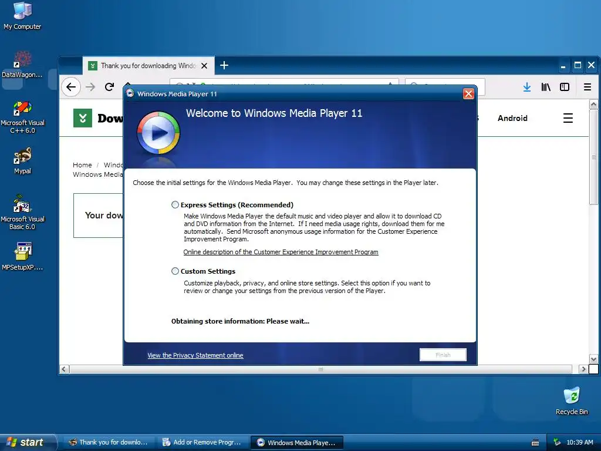Click the browser search field

[x=445, y=87]
